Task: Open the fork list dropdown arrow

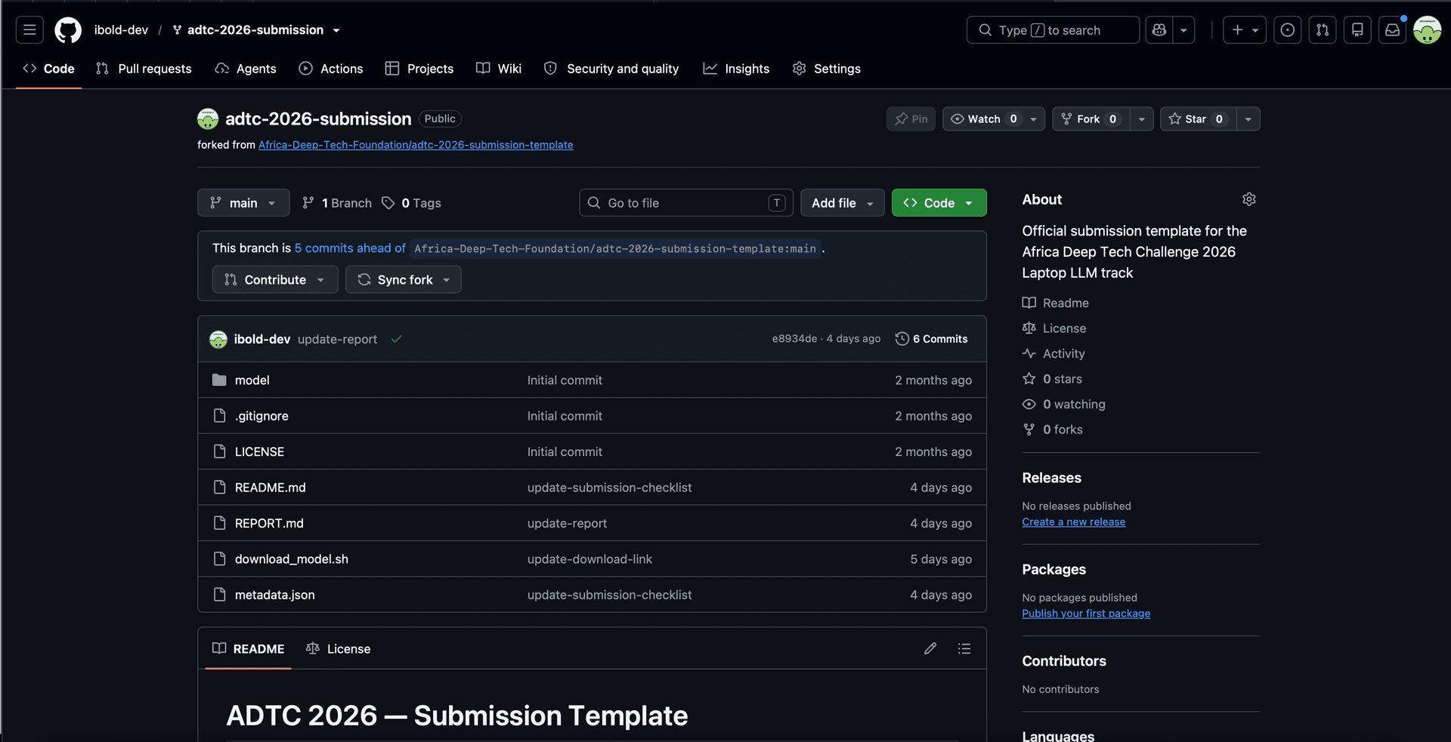Action: (1142, 119)
